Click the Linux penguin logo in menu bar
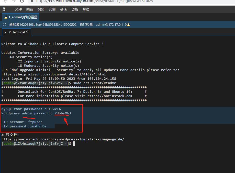 (4, 9)
